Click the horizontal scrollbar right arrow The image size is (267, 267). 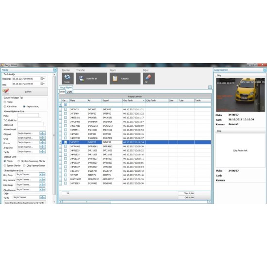pyautogui.click(x=209, y=202)
